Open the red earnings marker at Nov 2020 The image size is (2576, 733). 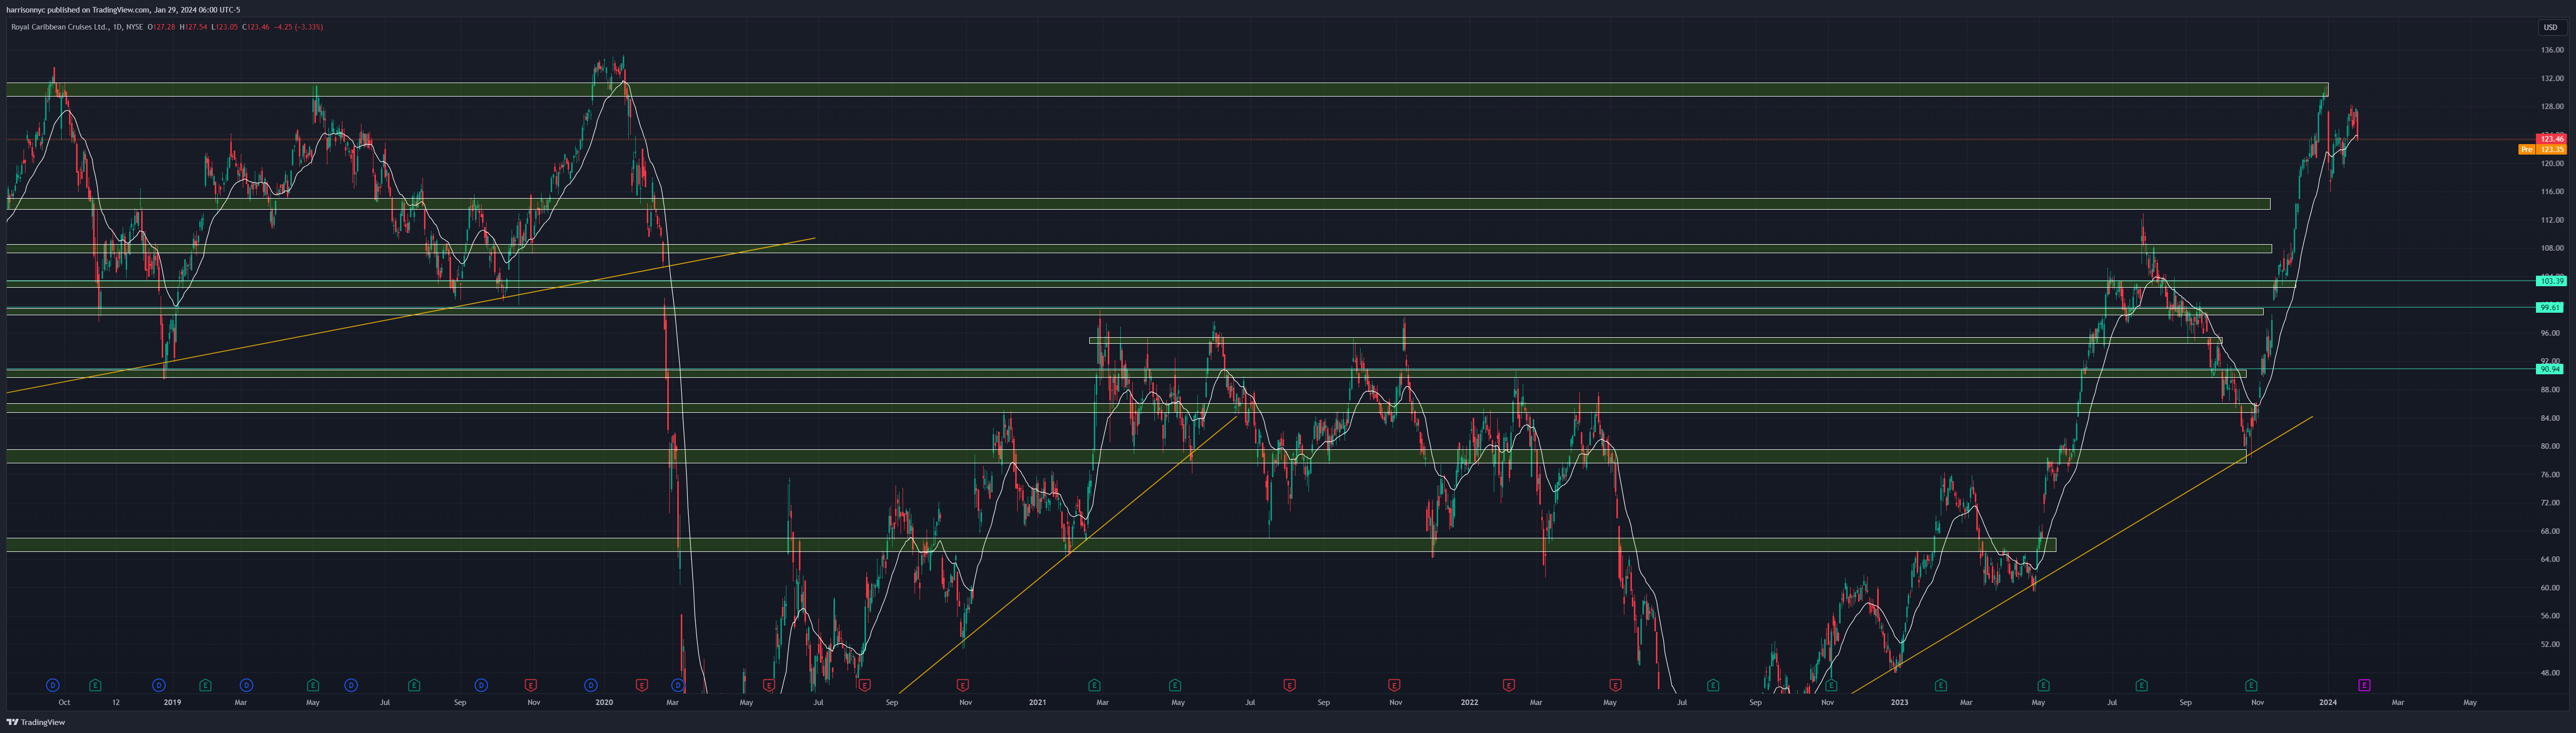click(963, 685)
